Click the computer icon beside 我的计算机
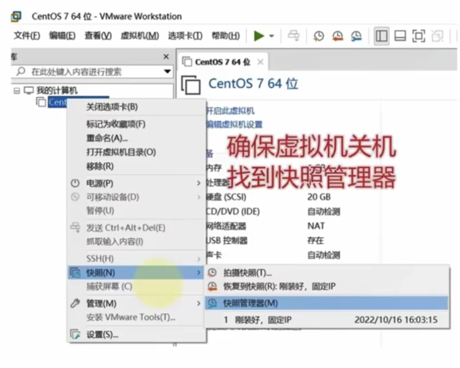 click(29, 90)
